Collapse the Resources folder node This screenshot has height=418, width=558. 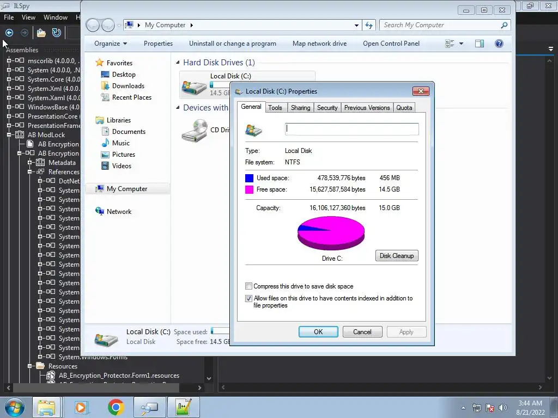tap(29, 366)
